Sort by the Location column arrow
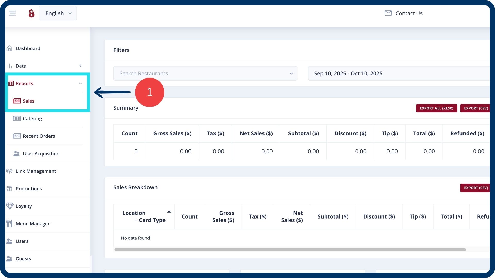The width and height of the screenshot is (495, 278). 169,212
